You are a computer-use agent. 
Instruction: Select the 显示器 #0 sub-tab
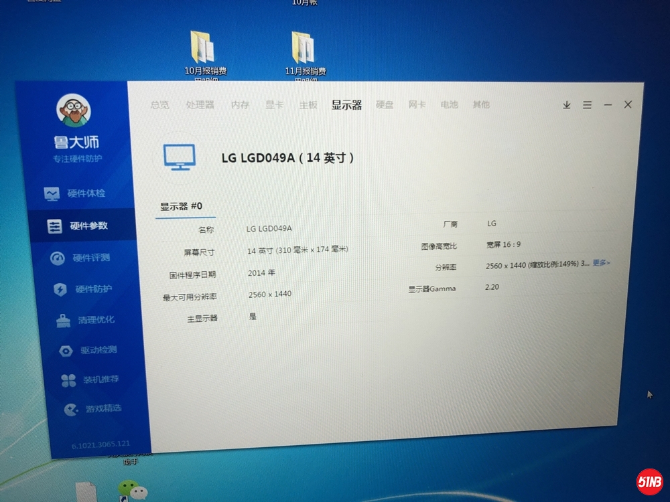point(182,207)
